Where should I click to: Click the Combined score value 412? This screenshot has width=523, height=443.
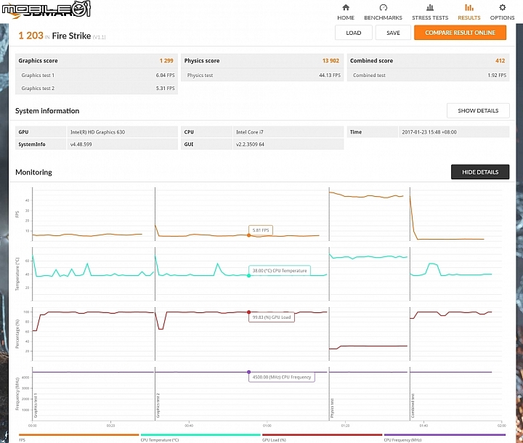(x=500, y=61)
